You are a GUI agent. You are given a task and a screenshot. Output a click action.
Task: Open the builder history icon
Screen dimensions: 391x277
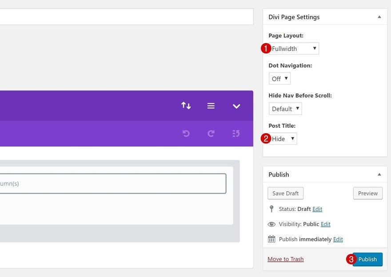tap(236, 133)
